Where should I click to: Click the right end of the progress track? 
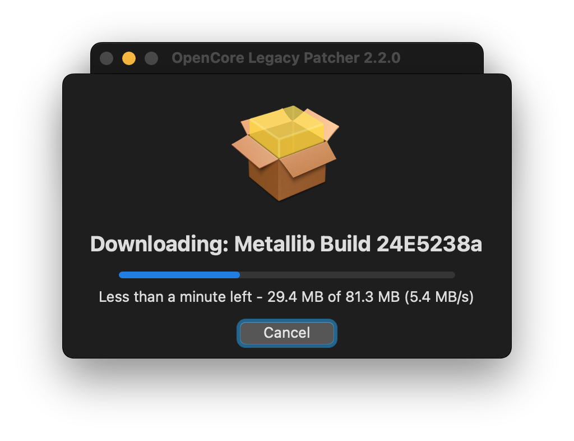coord(451,275)
